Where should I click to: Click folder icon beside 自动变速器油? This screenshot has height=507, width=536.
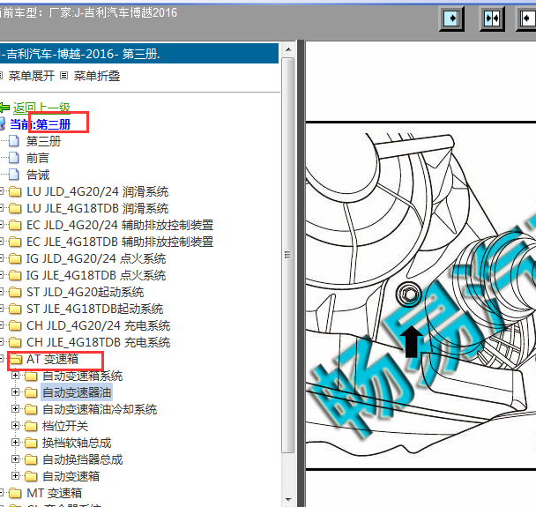point(31,392)
